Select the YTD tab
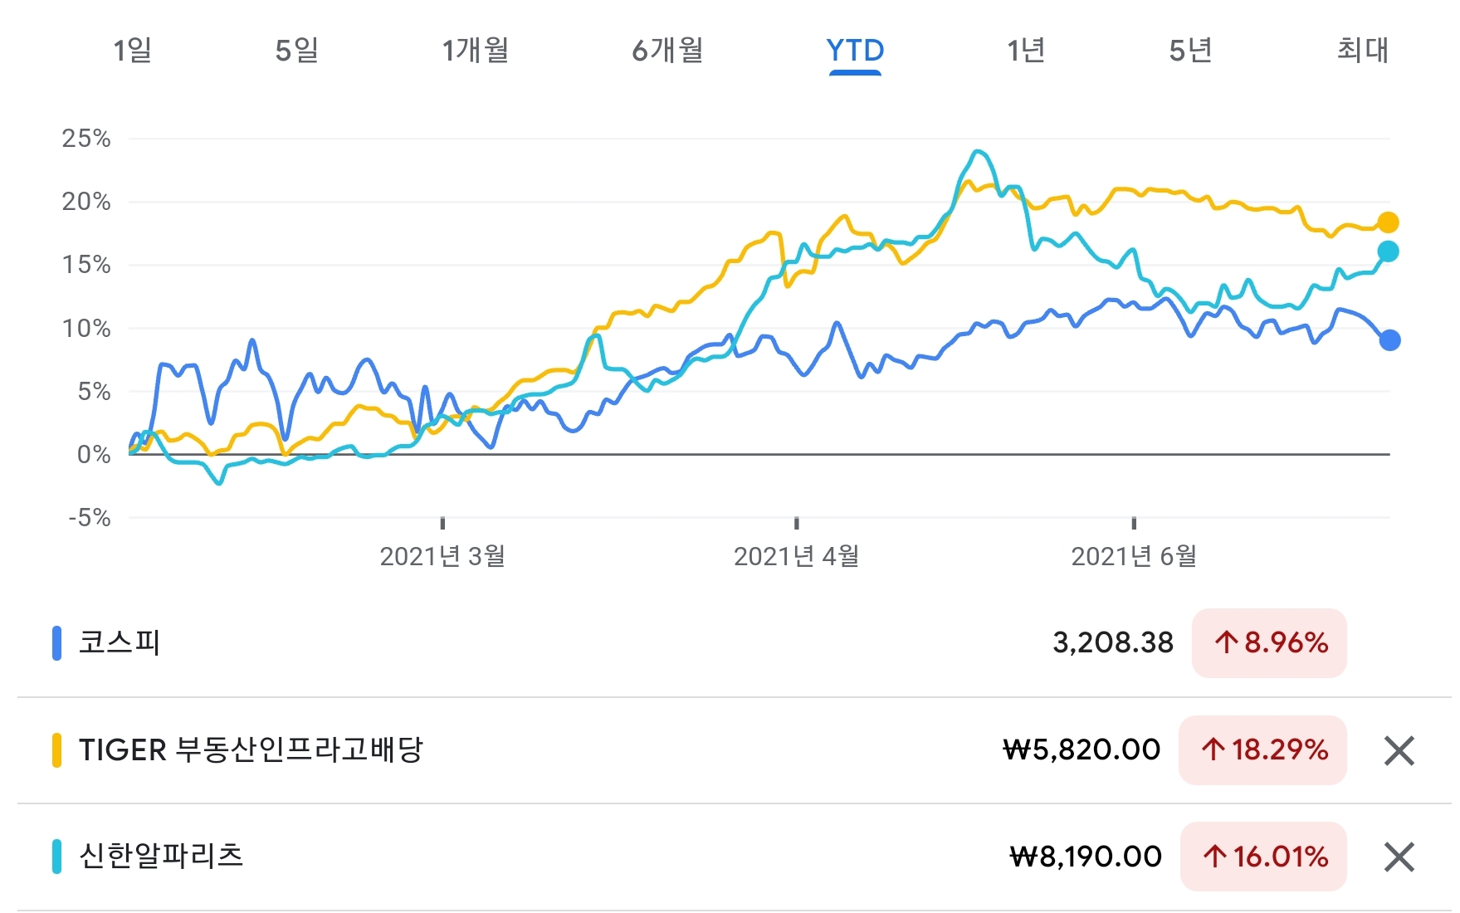Viewport: 1460px width, 913px height. coord(855,51)
